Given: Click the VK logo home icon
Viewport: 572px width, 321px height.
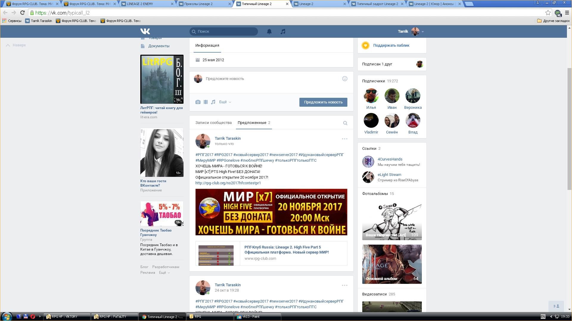Looking at the screenshot, I should tap(145, 31).
